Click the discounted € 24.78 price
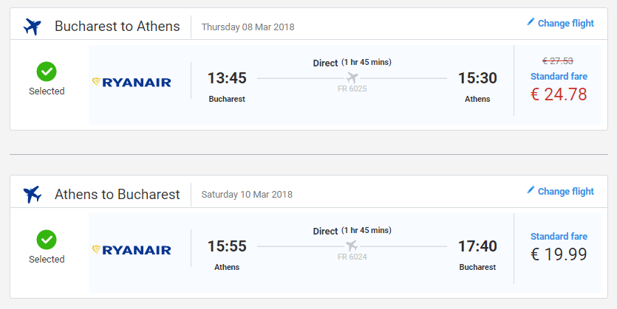617x309 pixels. [559, 94]
